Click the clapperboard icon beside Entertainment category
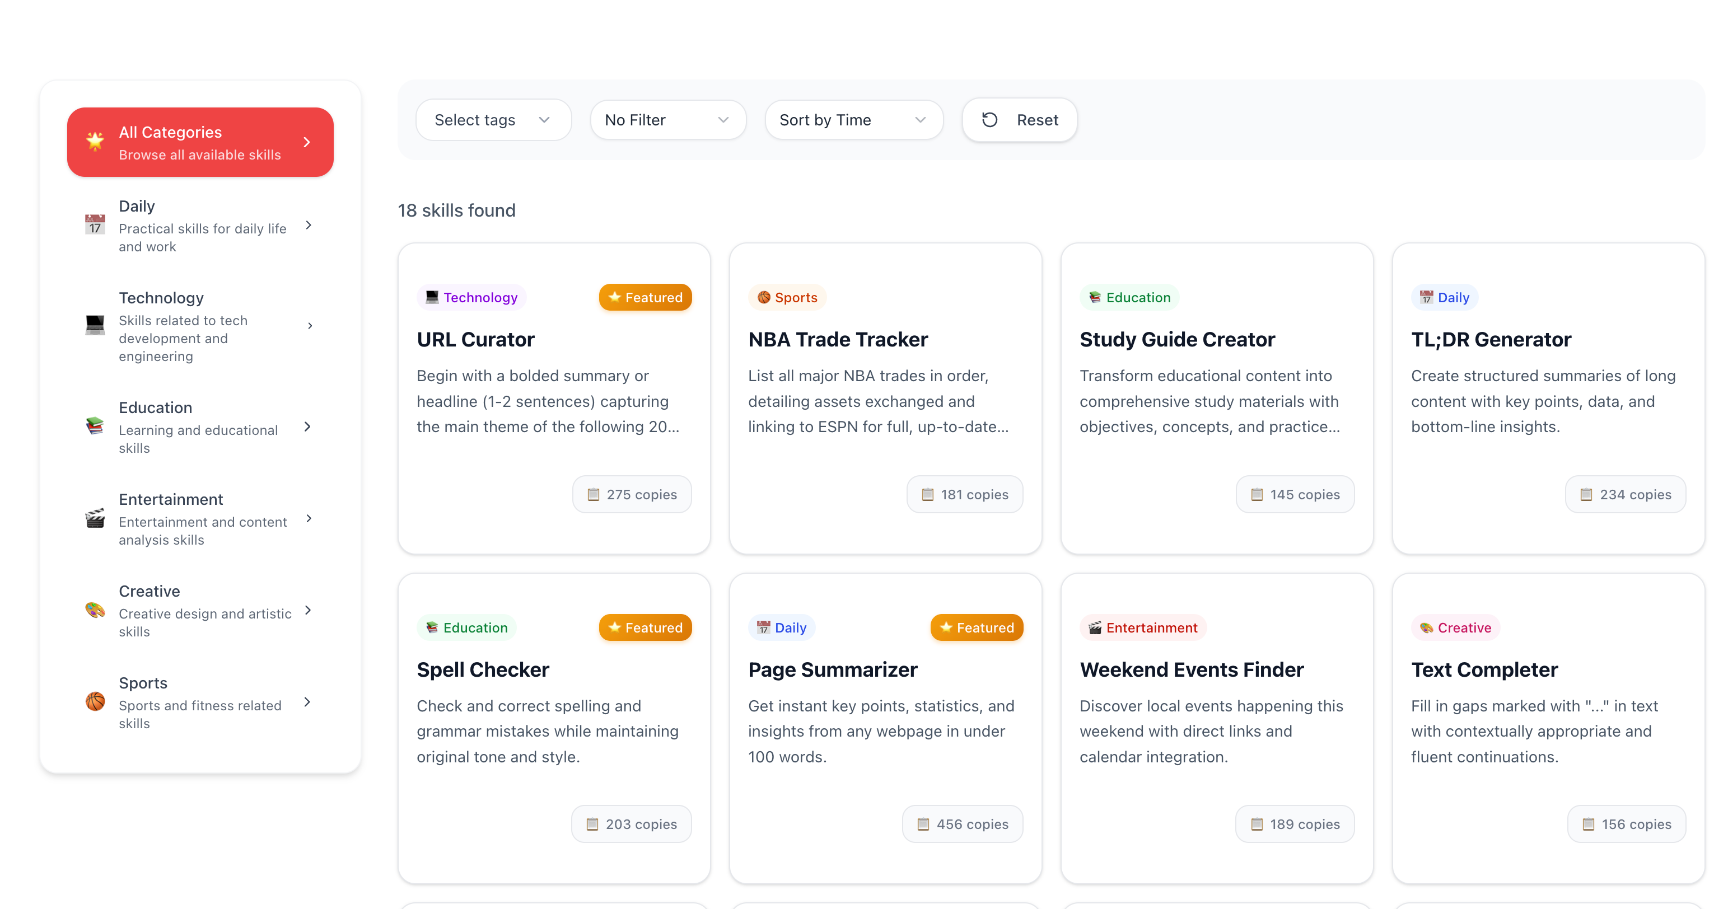This screenshot has height=909, width=1728. pos(95,518)
